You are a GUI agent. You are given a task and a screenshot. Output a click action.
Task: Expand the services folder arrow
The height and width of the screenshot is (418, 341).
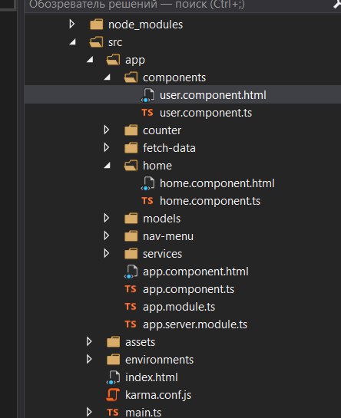pyautogui.click(x=107, y=253)
